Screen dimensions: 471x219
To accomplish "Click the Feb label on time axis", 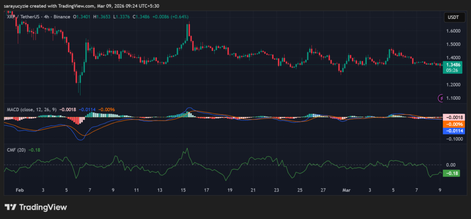I will tap(19, 190).
